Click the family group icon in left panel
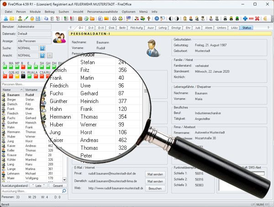 pyautogui.click(x=59, y=38)
